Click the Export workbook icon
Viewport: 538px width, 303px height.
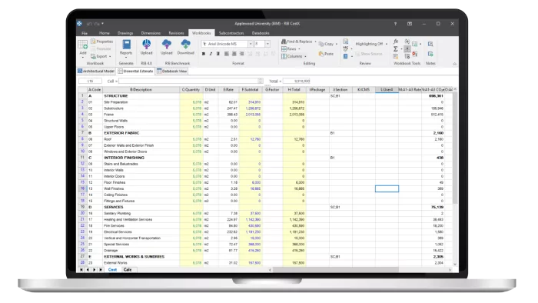tap(93, 56)
